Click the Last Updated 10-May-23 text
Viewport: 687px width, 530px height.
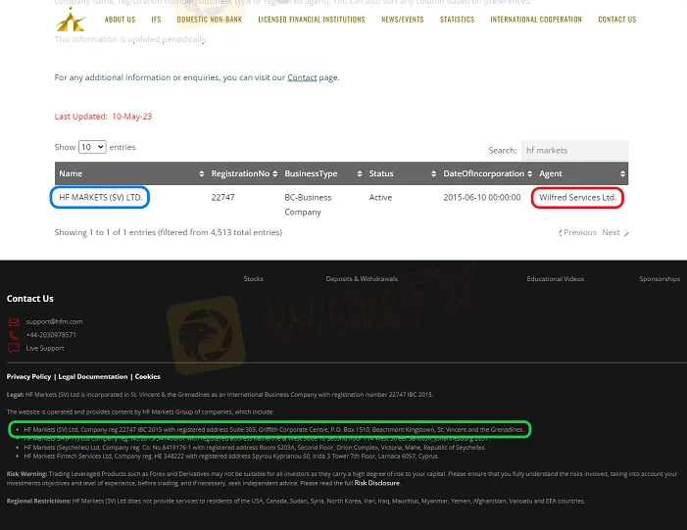pyautogui.click(x=103, y=117)
